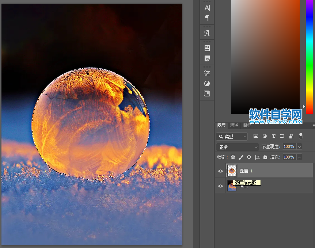Open the Properties panel icon
The width and height of the screenshot is (315, 248).
tap(207, 48)
